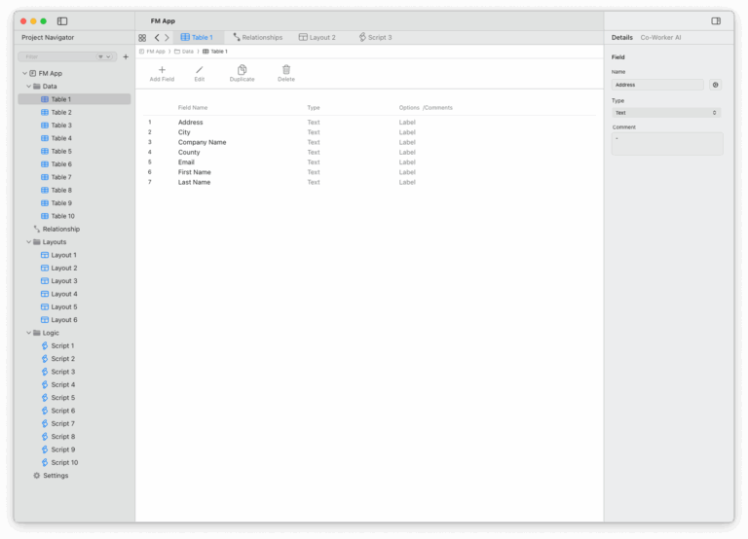Toggle the right inspector panel

point(716,20)
